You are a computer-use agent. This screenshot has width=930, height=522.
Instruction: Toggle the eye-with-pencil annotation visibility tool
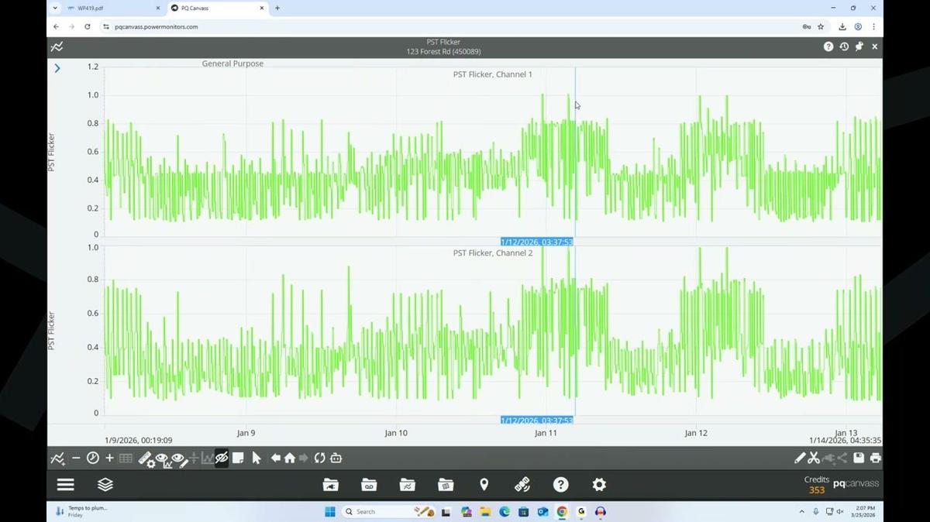click(179, 458)
